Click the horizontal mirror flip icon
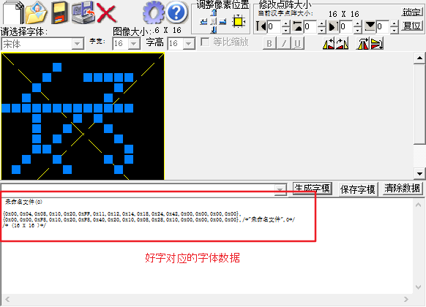Image resolution: width=426 pixels, height=307 pixels. click(x=363, y=43)
